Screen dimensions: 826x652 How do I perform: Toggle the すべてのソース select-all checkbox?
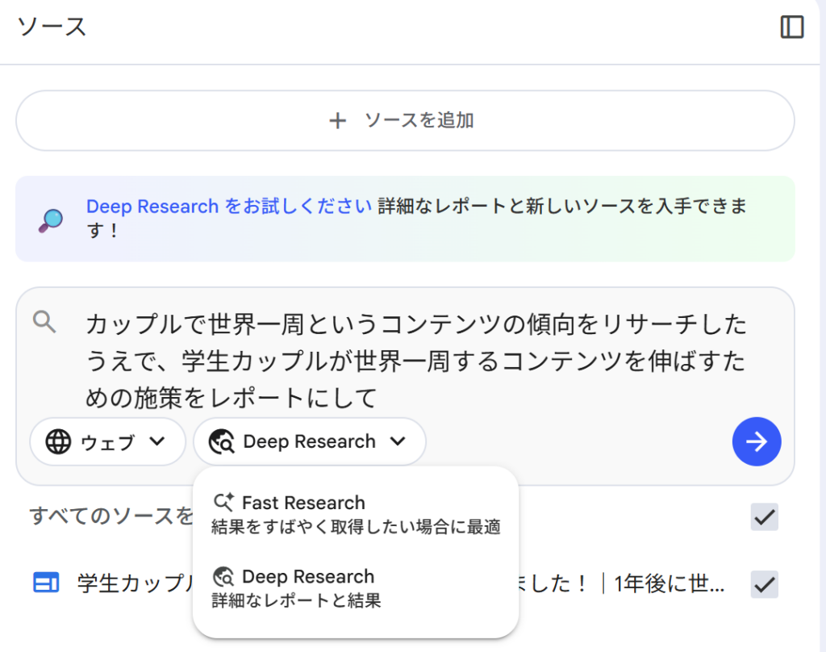click(764, 516)
